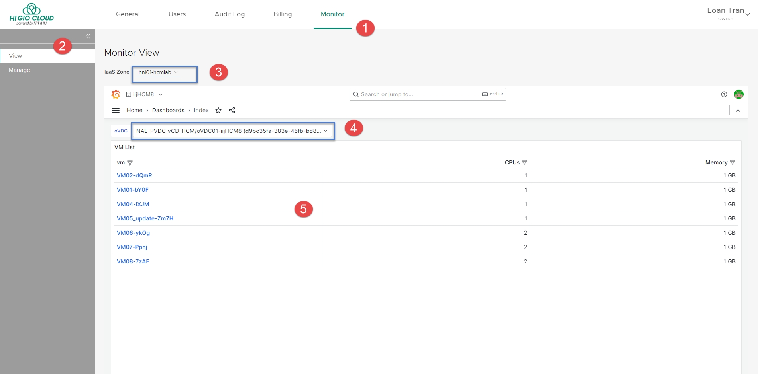758x374 pixels.
Task: Open the help question mark icon
Action: 724,94
